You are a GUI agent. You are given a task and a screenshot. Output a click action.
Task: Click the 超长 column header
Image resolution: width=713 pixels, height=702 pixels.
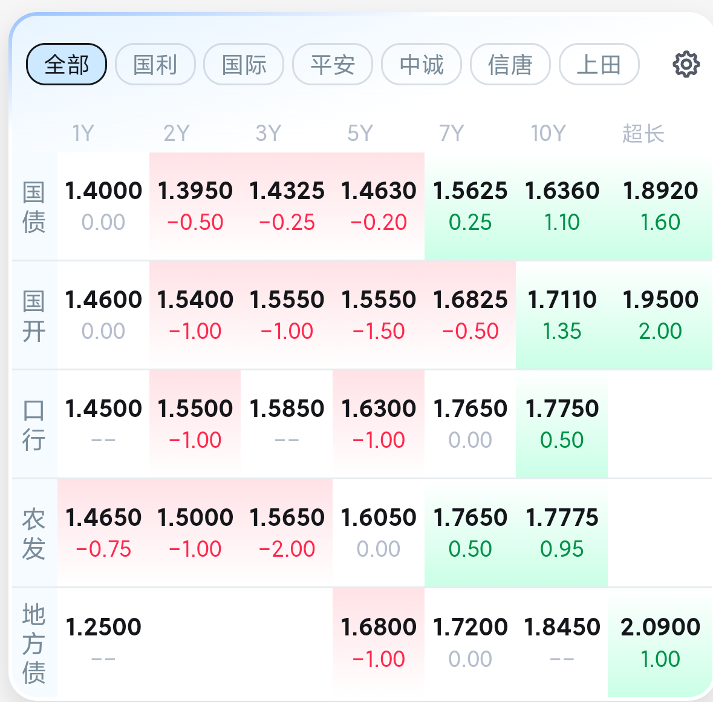643,133
